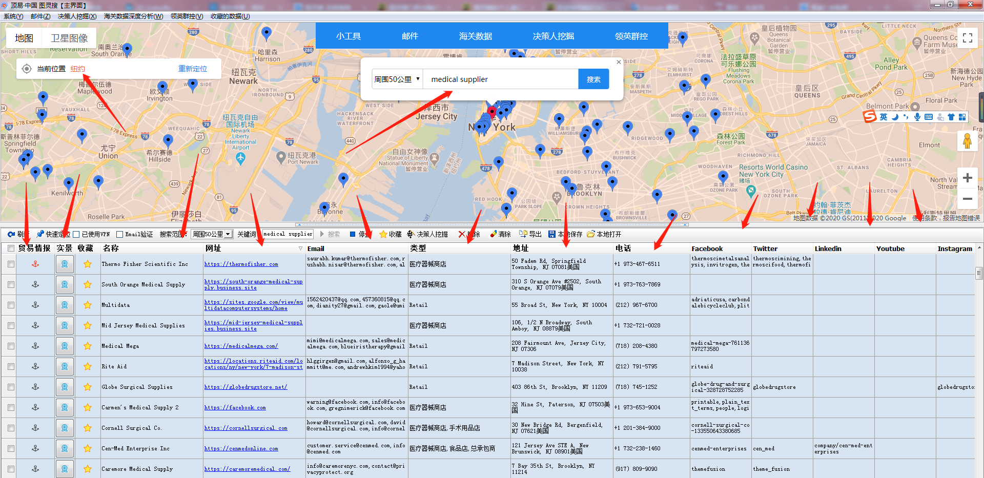The image size is (984, 478).
Task: Click the blue 停止 stop icon
Action: click(x=353, y=234)
